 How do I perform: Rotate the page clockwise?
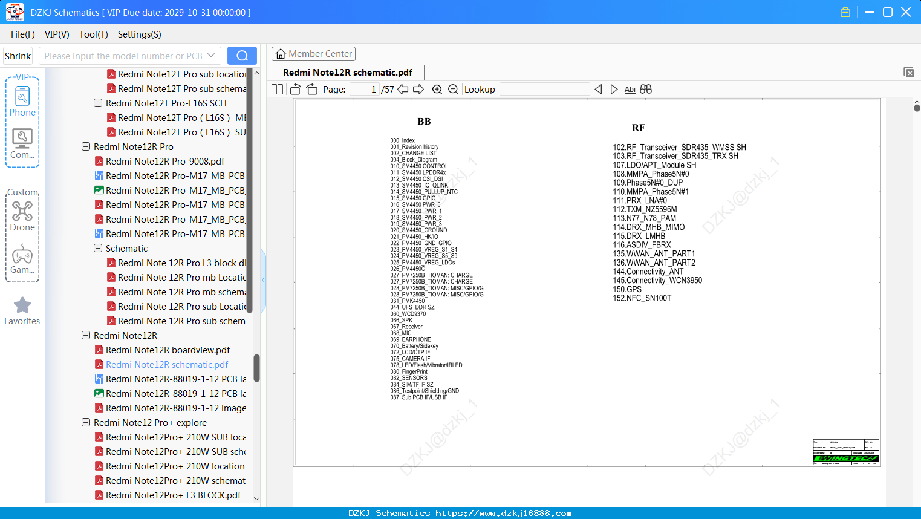[x=312, y=90]
